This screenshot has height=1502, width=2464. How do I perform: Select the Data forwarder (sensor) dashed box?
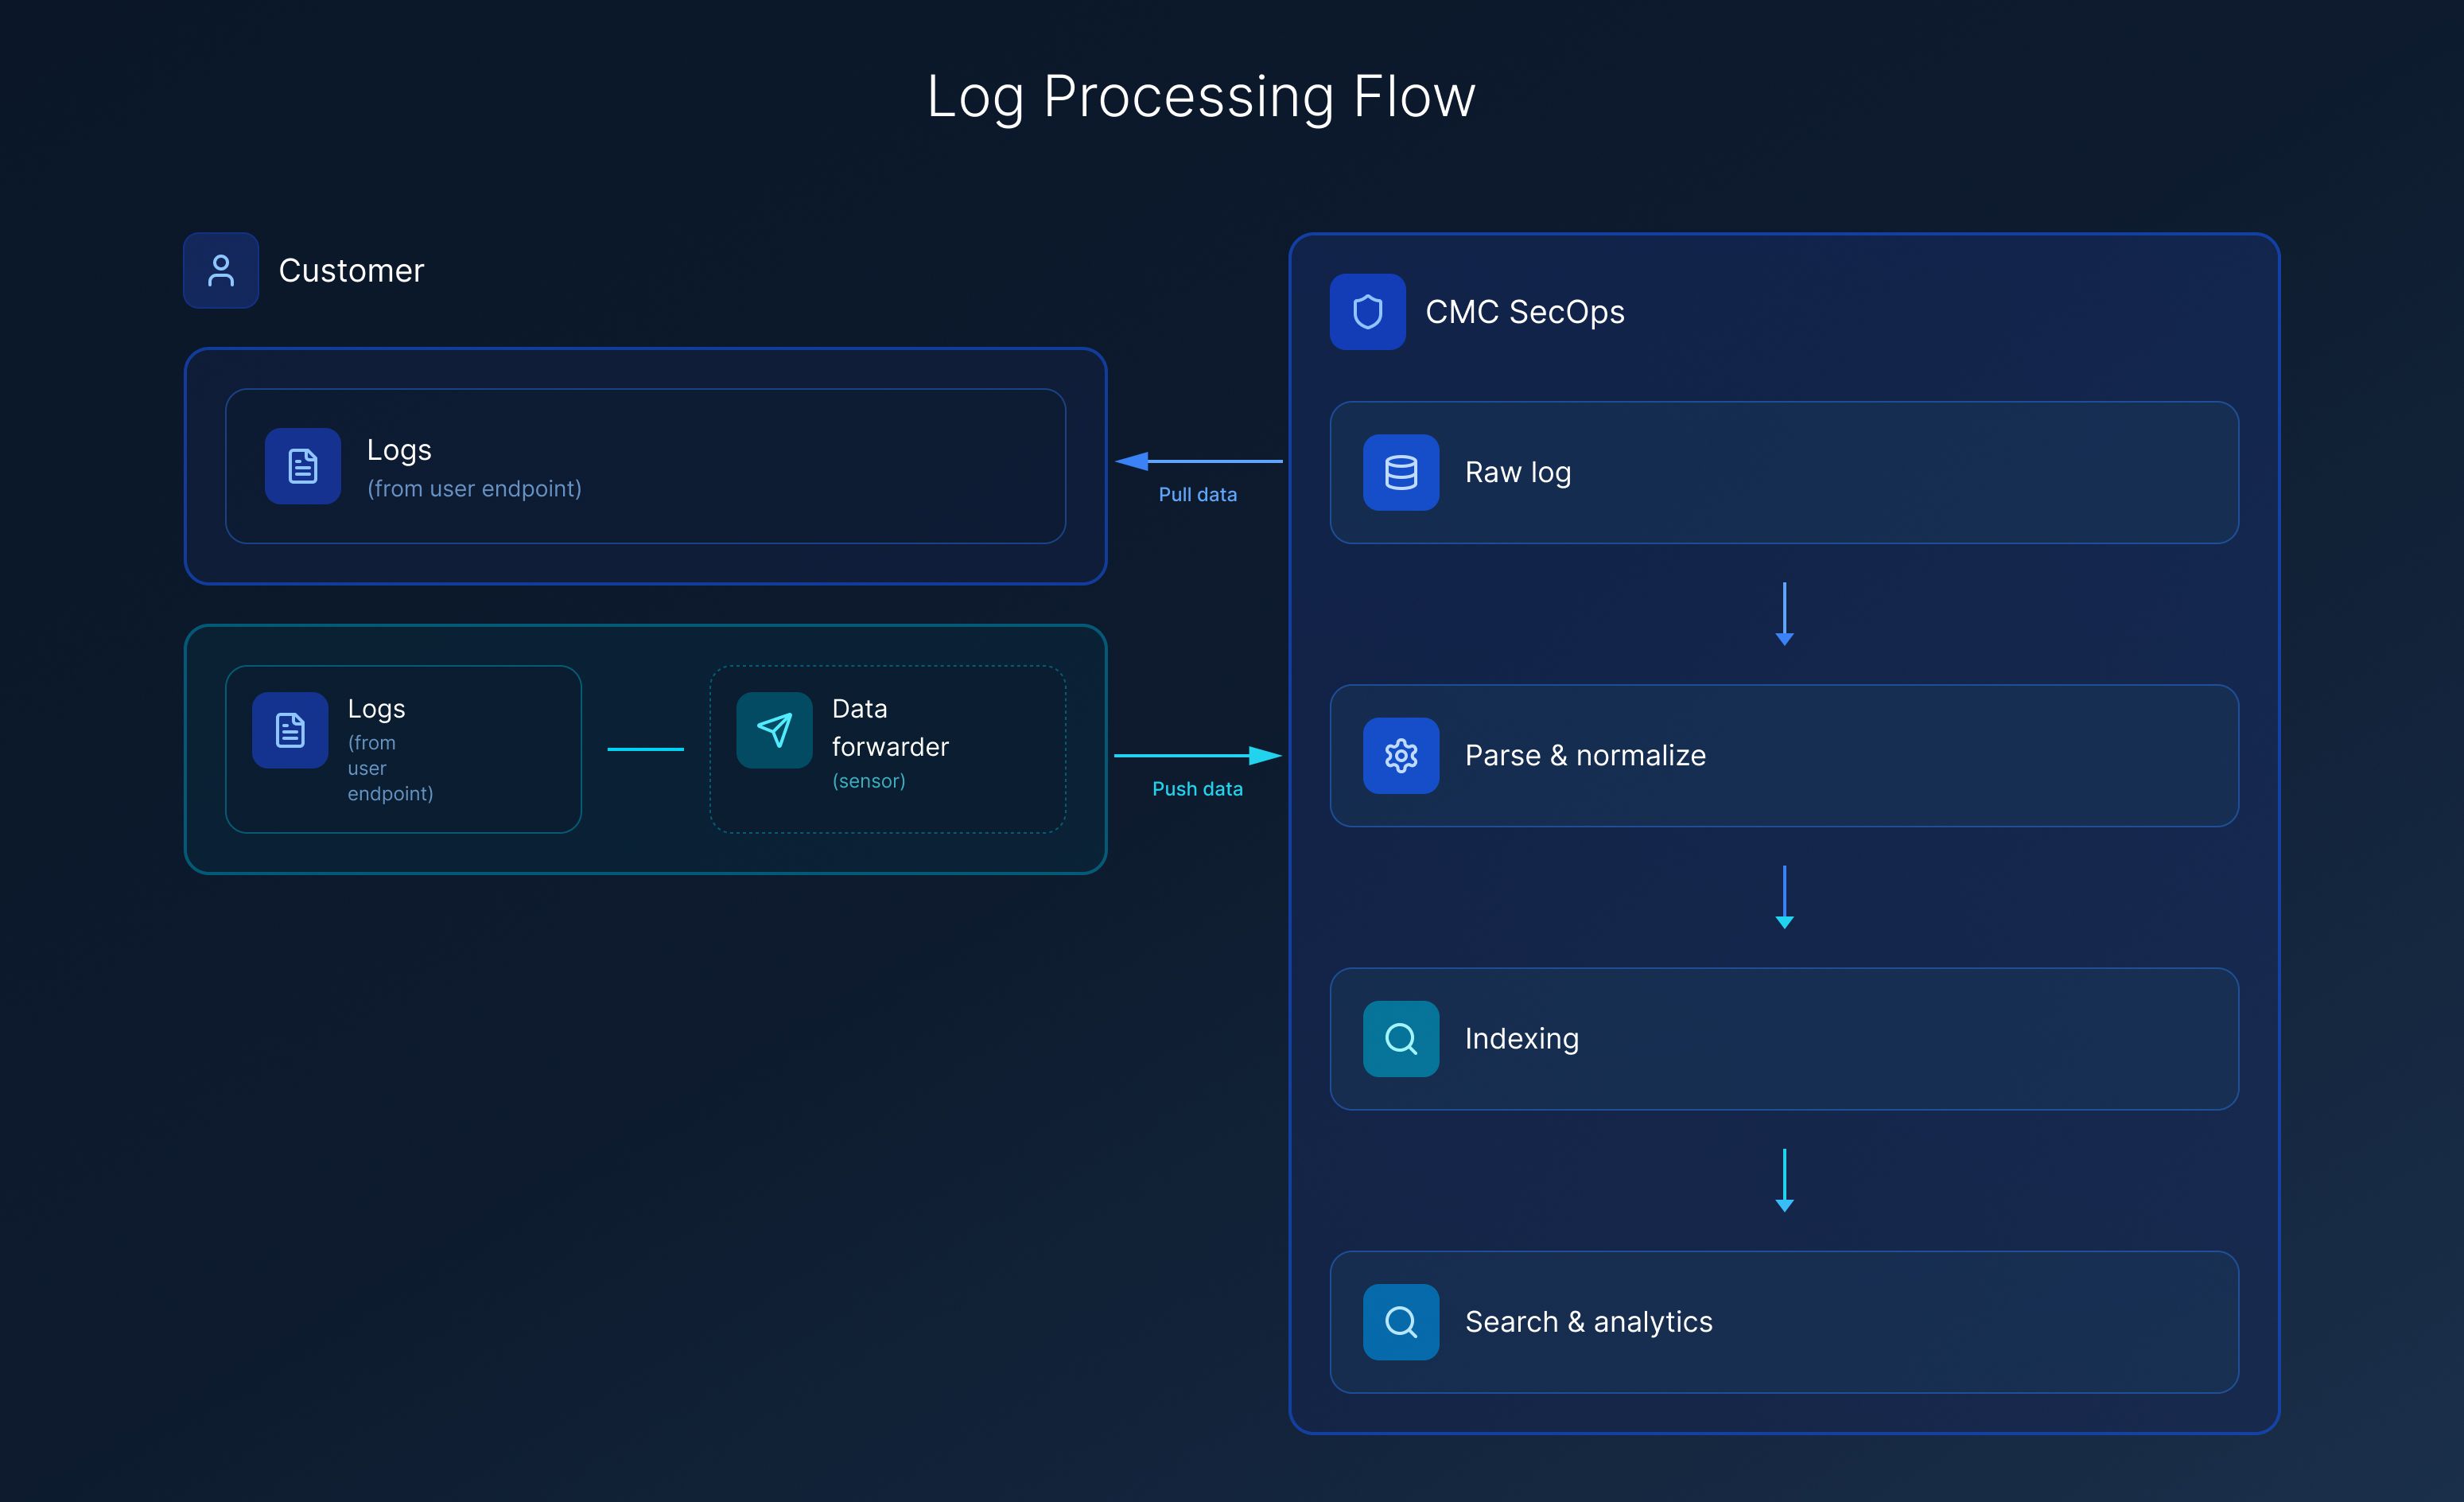pyautogui.click(x=887, y=748)
